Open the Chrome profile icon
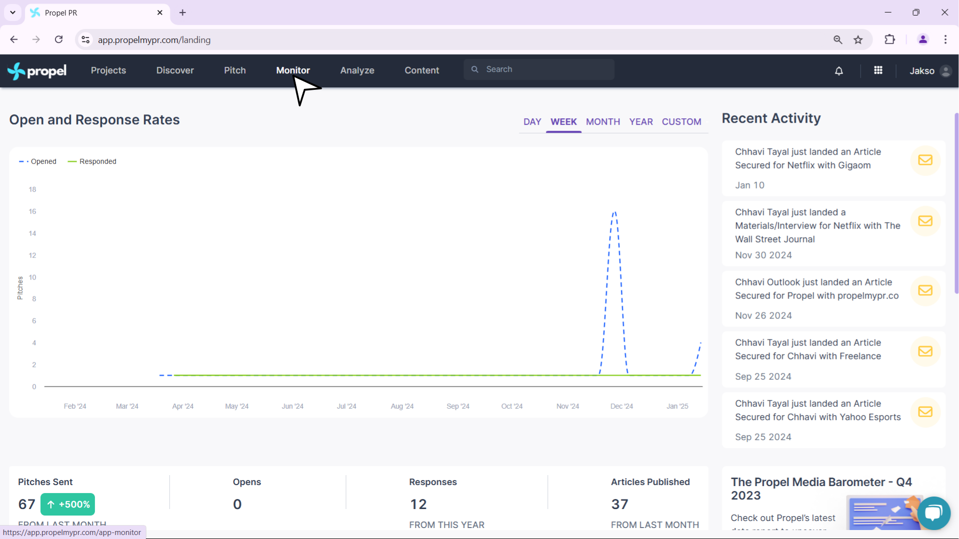This screenshot has height=539, width=959. point(923,39)
